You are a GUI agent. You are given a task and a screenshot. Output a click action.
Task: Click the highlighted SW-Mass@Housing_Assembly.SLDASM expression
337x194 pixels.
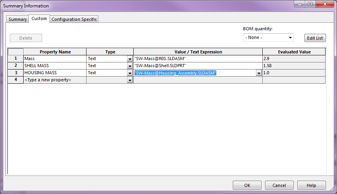[x=175, y=73]
